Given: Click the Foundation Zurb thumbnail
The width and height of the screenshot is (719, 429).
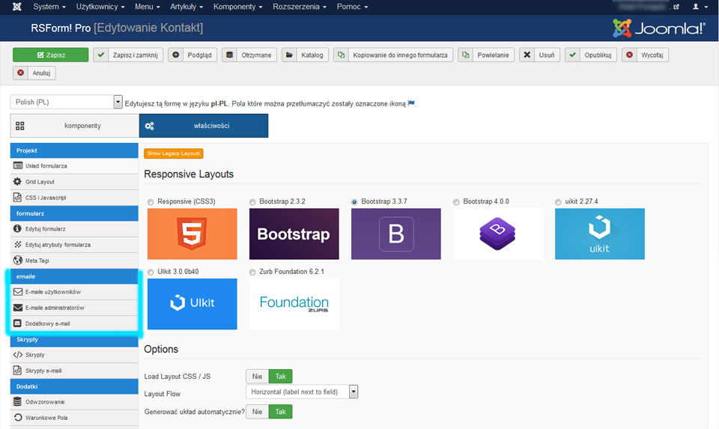Looking at the screenshot, I should pos(294,304).
